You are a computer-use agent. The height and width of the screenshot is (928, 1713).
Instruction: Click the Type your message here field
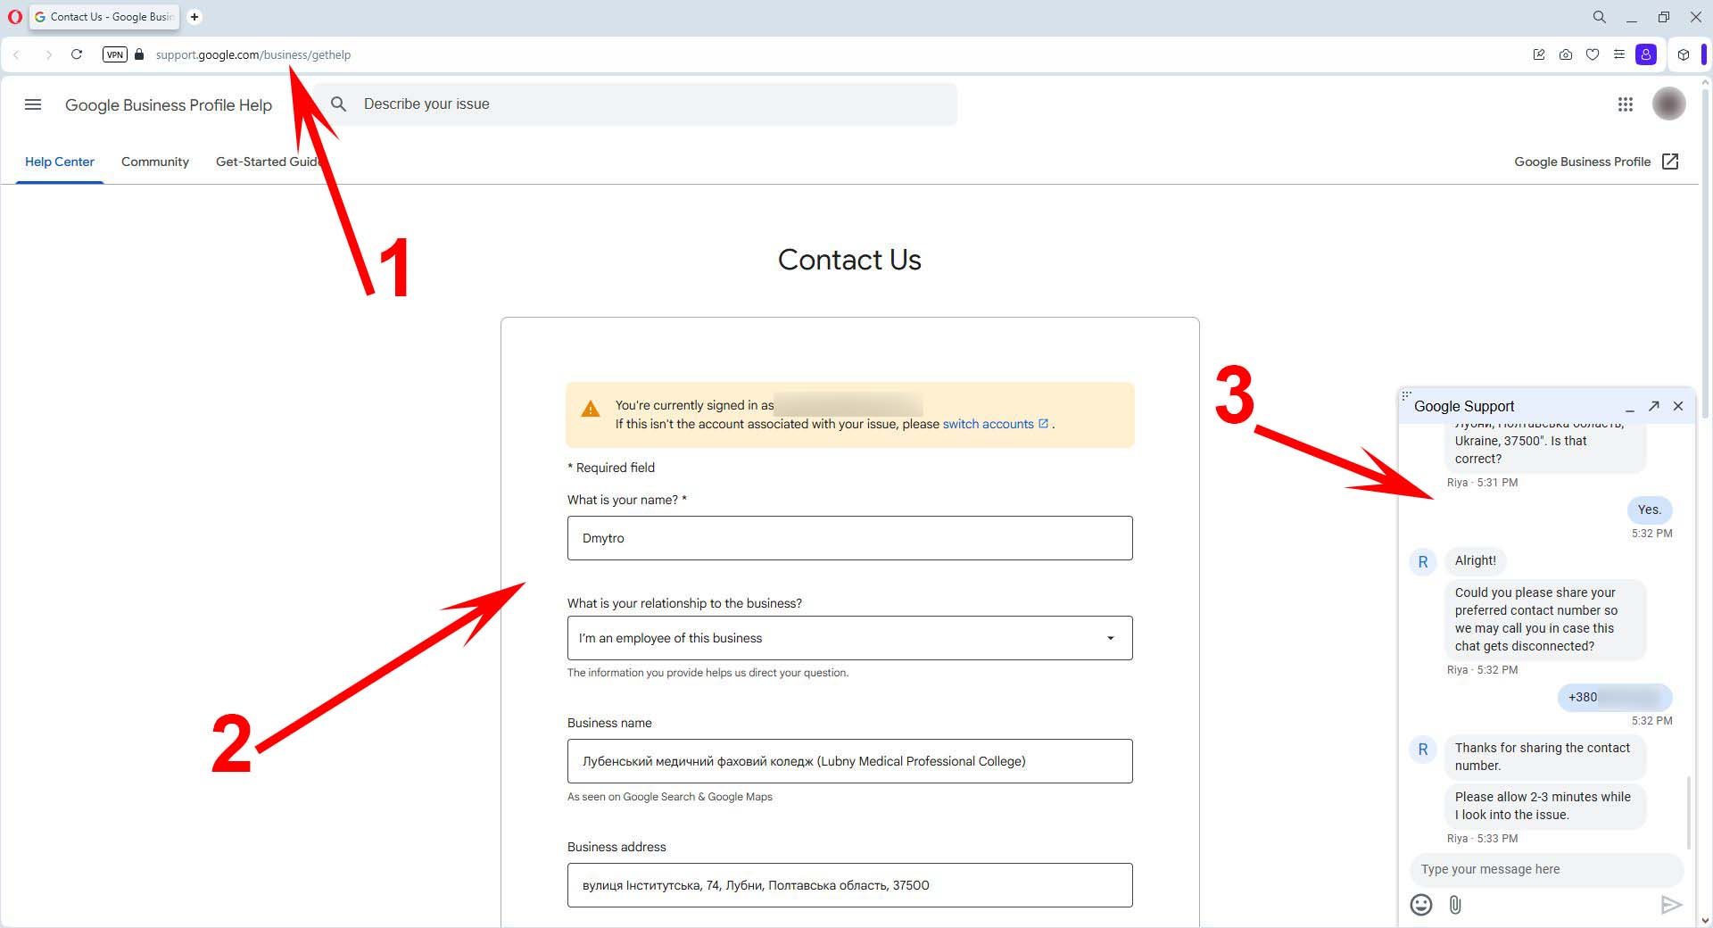coord(1546,869)
